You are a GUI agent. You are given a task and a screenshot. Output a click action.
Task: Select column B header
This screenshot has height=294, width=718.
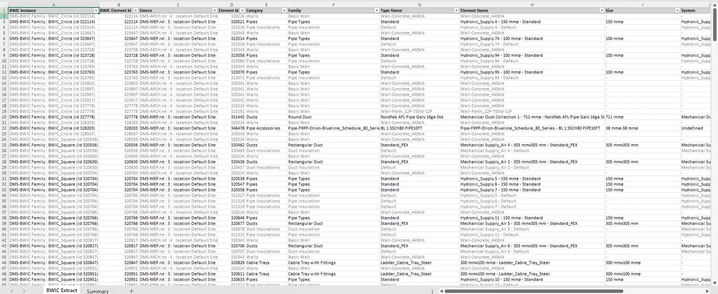[119, 4]
